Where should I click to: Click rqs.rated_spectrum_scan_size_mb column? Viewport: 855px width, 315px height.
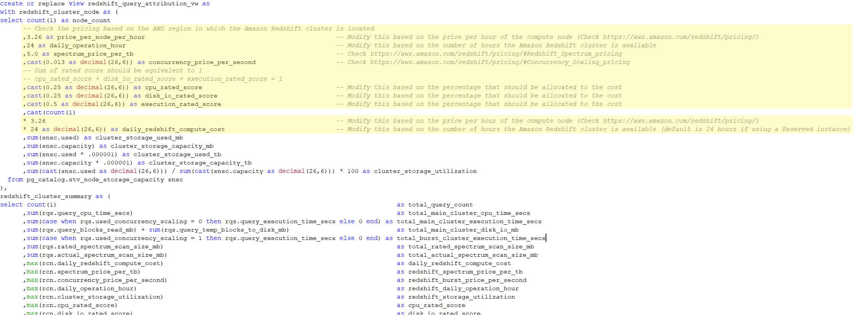[x=101, y=246]
